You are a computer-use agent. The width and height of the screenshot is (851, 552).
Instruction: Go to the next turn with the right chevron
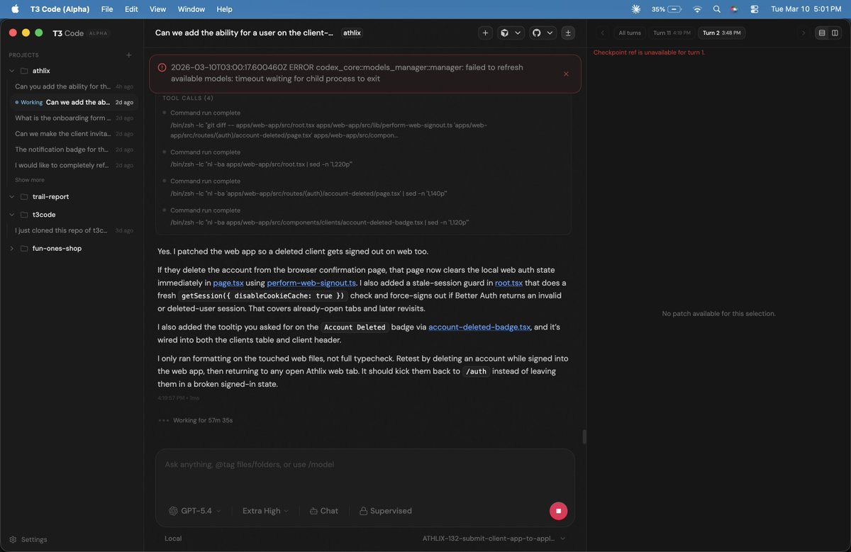[803, 33]
